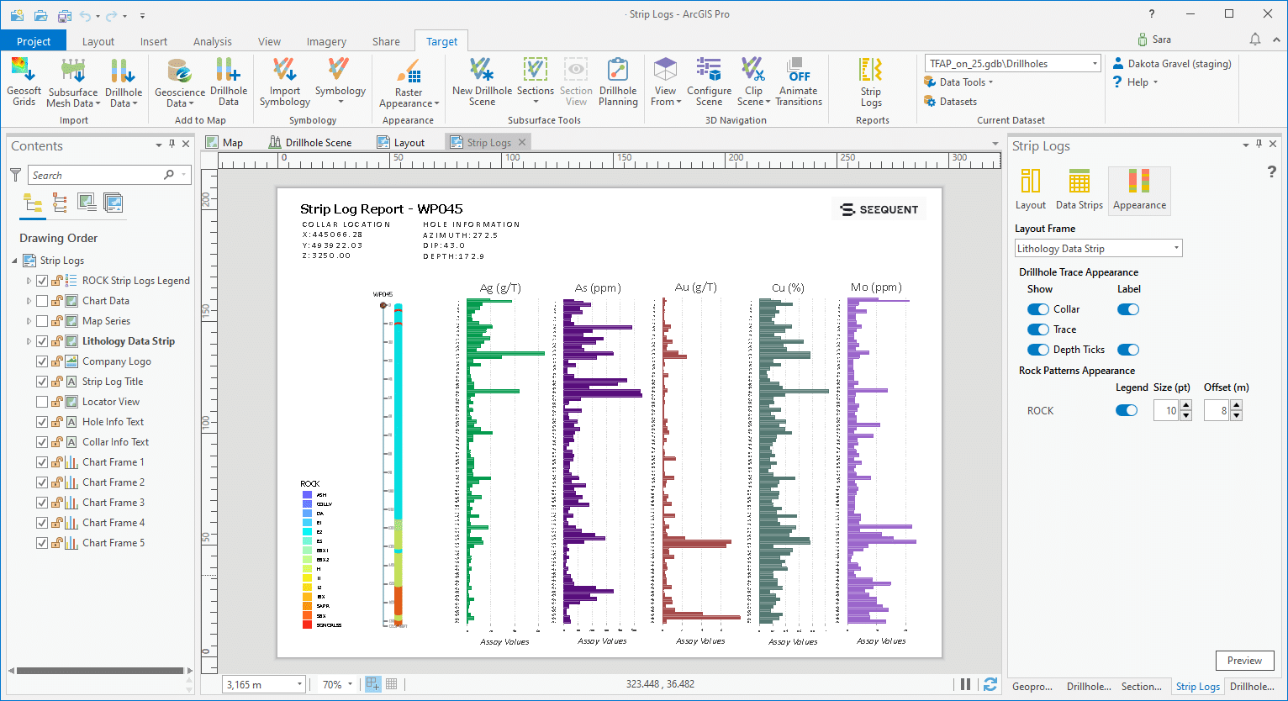This screenshot has width=1288, height=701.
Task: Click ROCK size value field
Action: [1166, 411]
